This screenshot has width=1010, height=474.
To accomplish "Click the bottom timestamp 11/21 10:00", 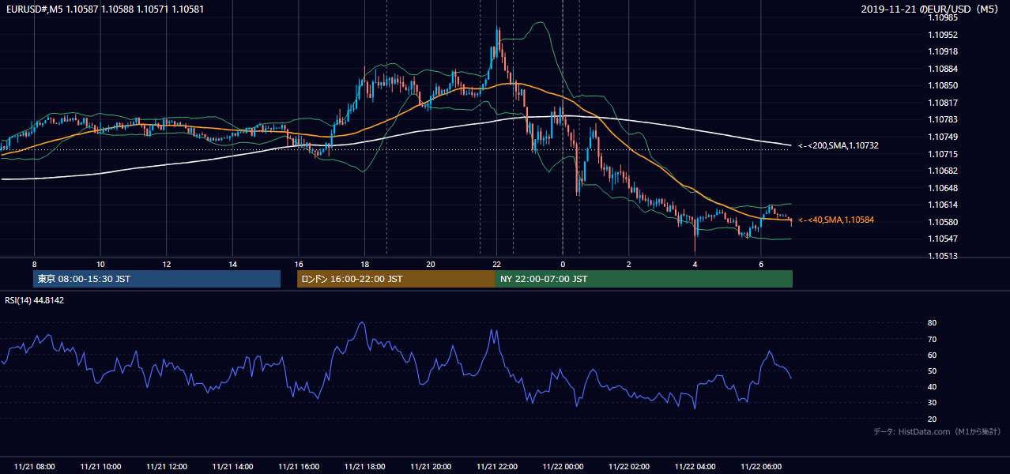I will point(100,467).
